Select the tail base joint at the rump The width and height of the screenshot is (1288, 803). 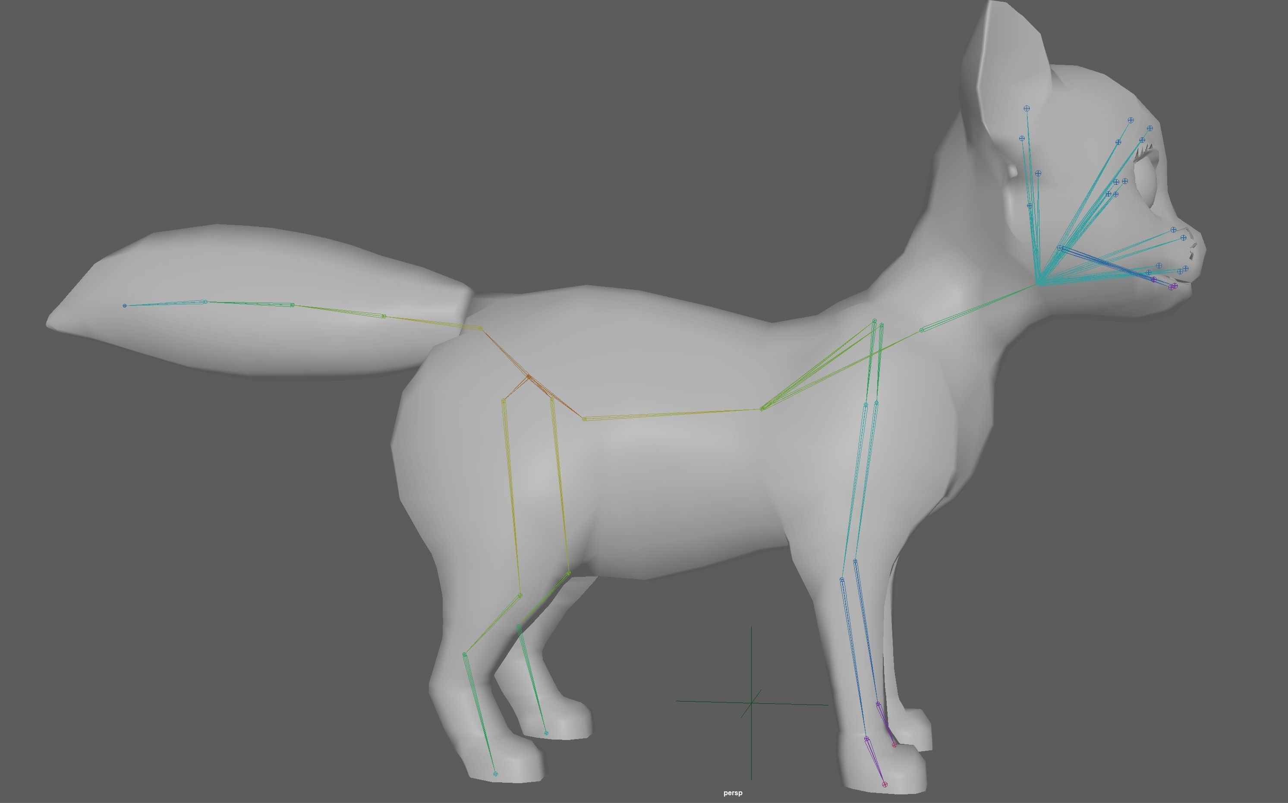pos(481,329)
